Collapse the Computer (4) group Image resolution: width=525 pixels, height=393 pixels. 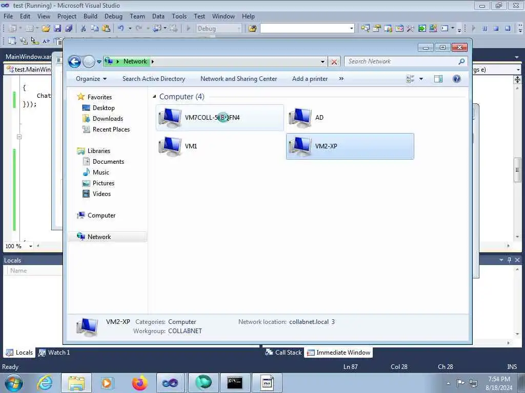[x=154, y=97]
